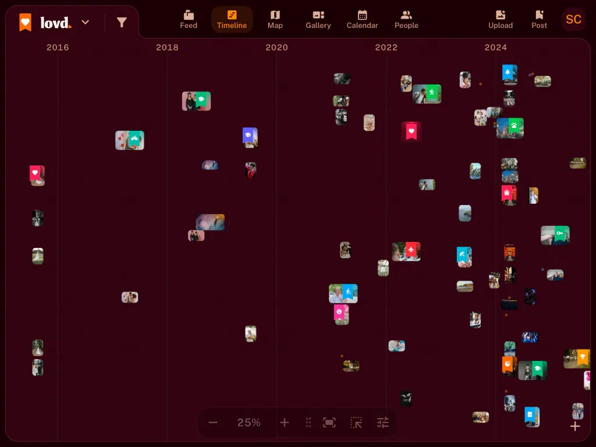The height and width of the screenshot is (447, 596).
Task: Open the green paw print pet memory
Action: (510, 128)
